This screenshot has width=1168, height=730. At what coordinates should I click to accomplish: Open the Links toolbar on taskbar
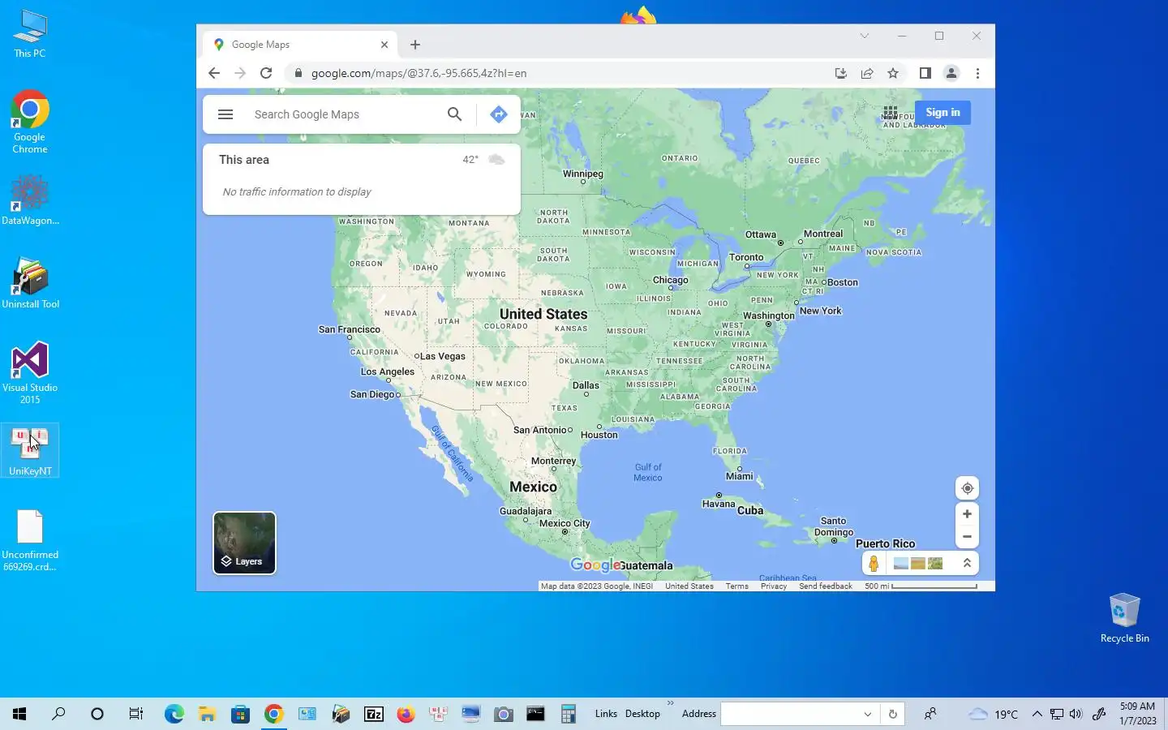tap(606, 714)
